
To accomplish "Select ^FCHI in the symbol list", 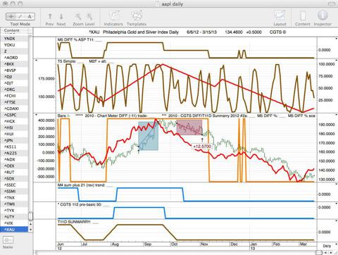I will coord(14,96).
